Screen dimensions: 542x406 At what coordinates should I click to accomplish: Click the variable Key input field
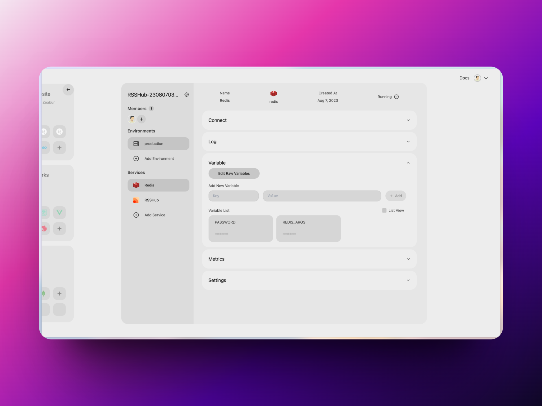point(233,196)
